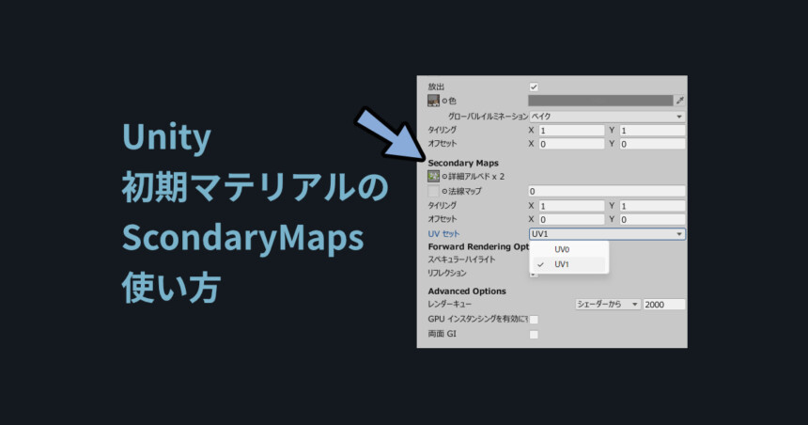Select the checked UV1 menu entry
Image resolution: width=808 pixels, height=425 pixels.
(x=569, y=264)
